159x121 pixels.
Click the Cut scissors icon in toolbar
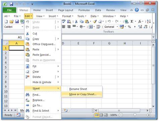[x=76, y=21]
